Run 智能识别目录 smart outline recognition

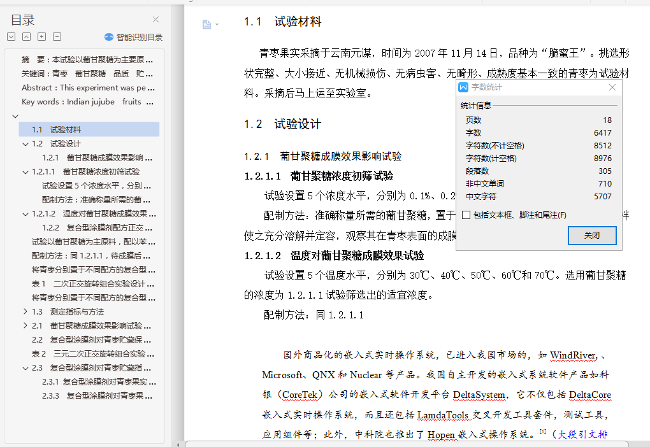(x=140, y=38)
